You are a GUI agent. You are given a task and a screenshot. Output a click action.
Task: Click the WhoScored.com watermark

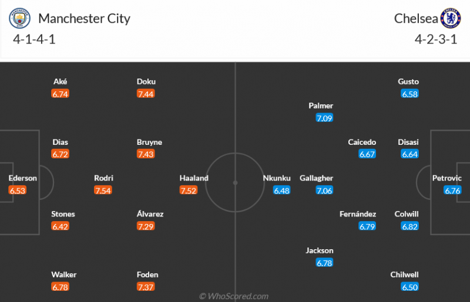234,296
